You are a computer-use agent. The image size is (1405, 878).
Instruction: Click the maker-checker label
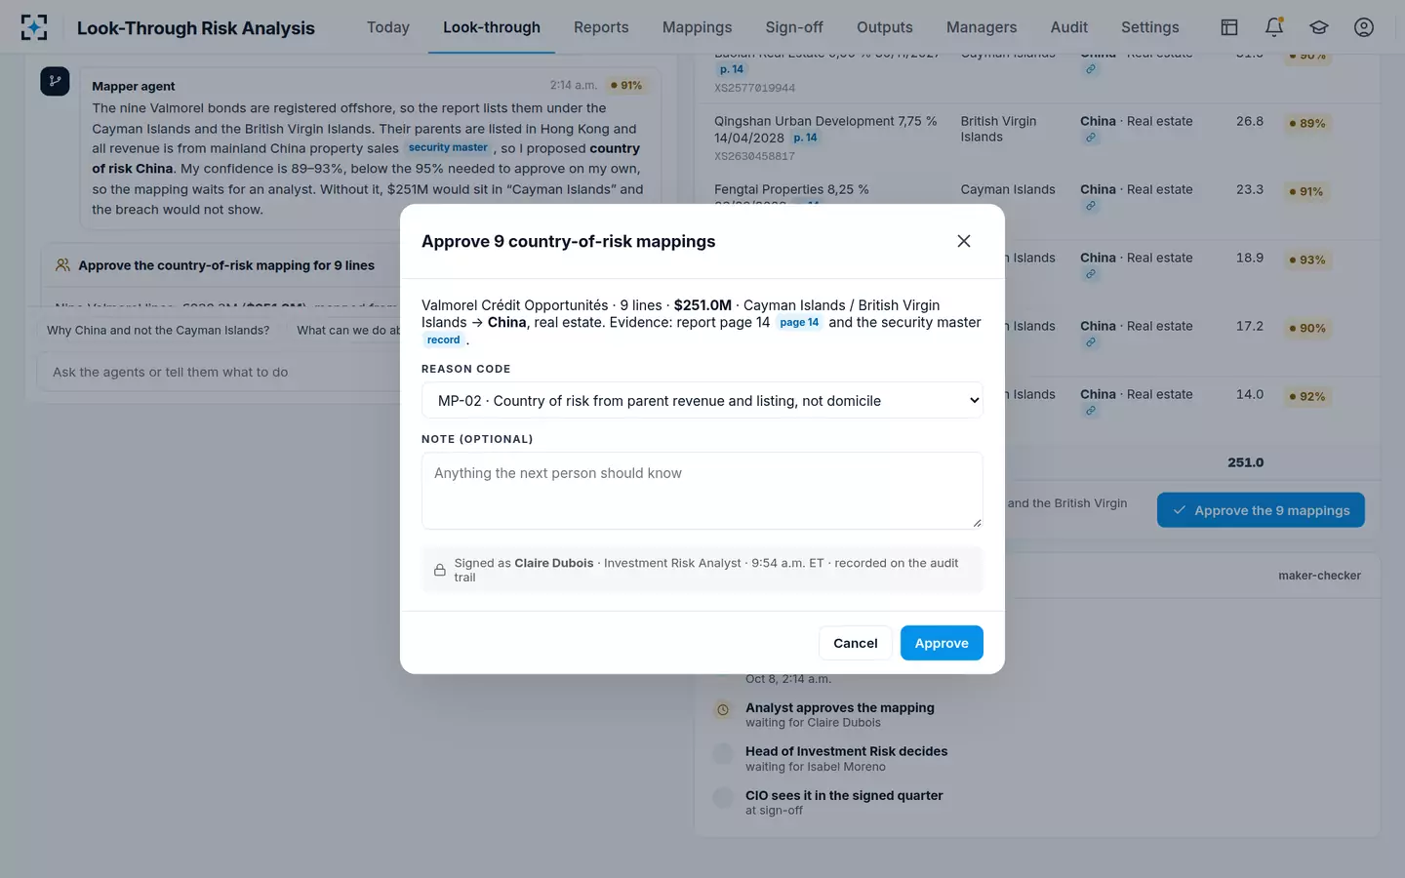click(1319, 576)
